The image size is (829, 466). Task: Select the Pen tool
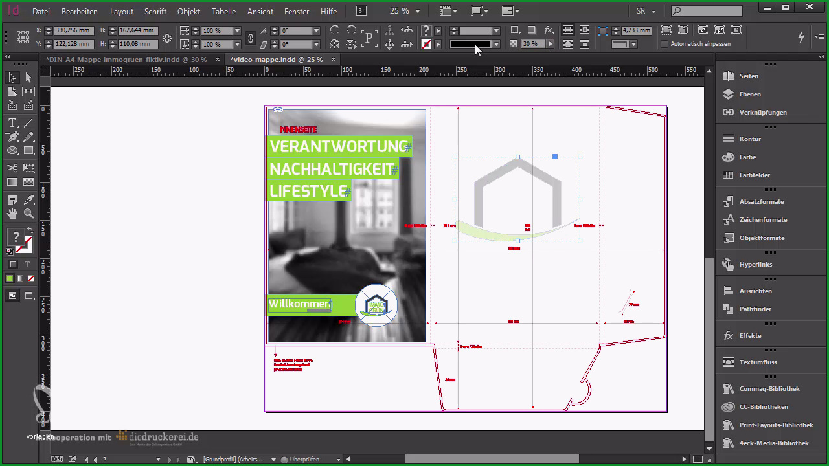pos(12,137)
